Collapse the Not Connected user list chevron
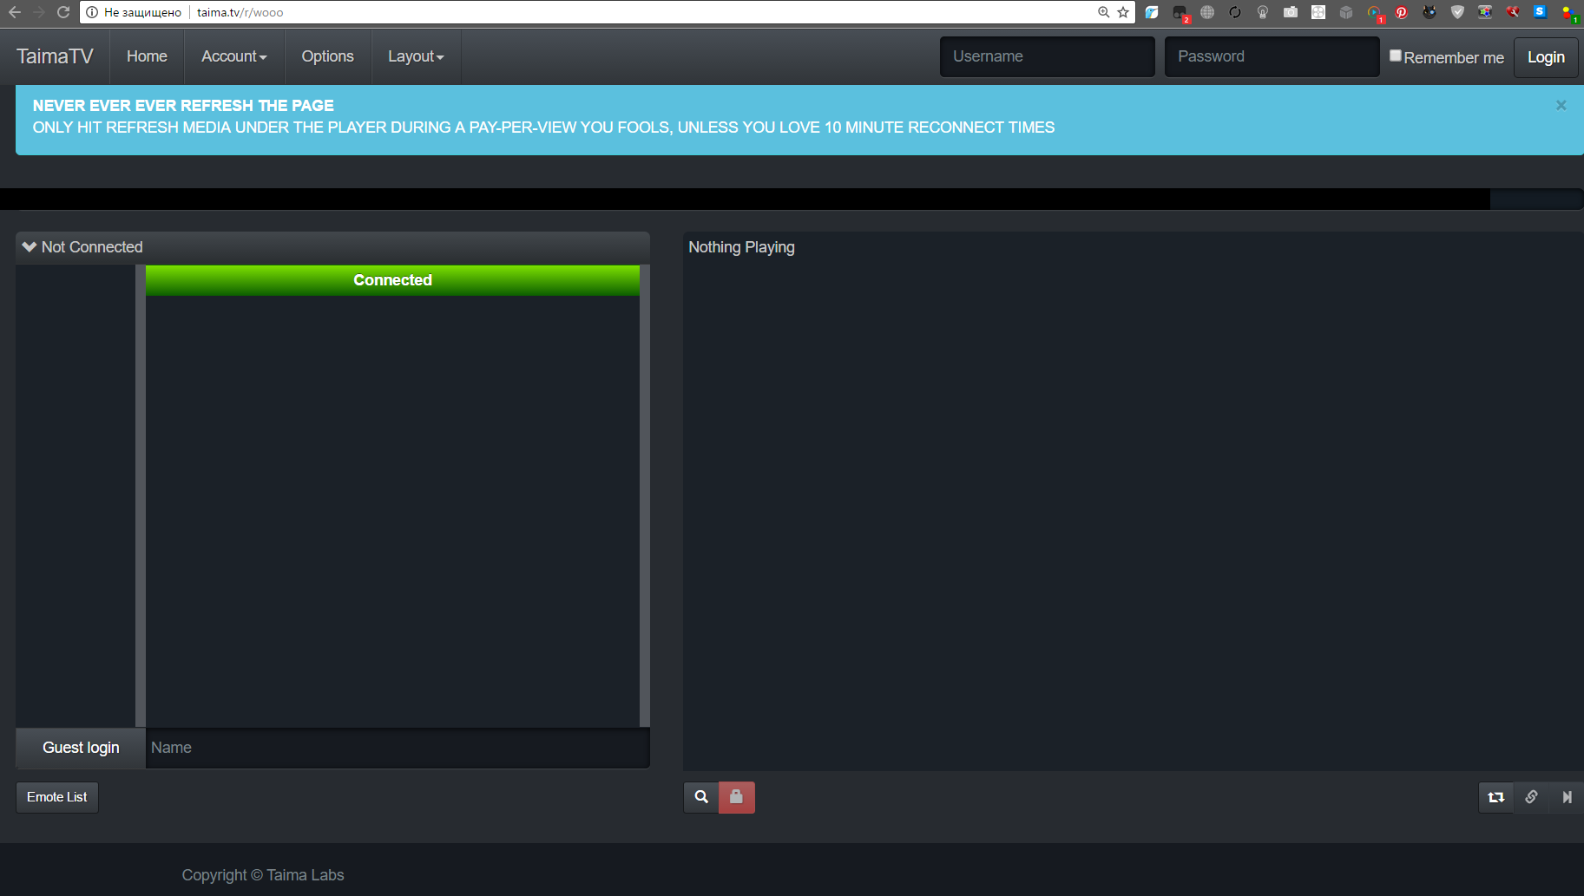Viewport: 1584px width, 896px height. click(x=30, y=246)
